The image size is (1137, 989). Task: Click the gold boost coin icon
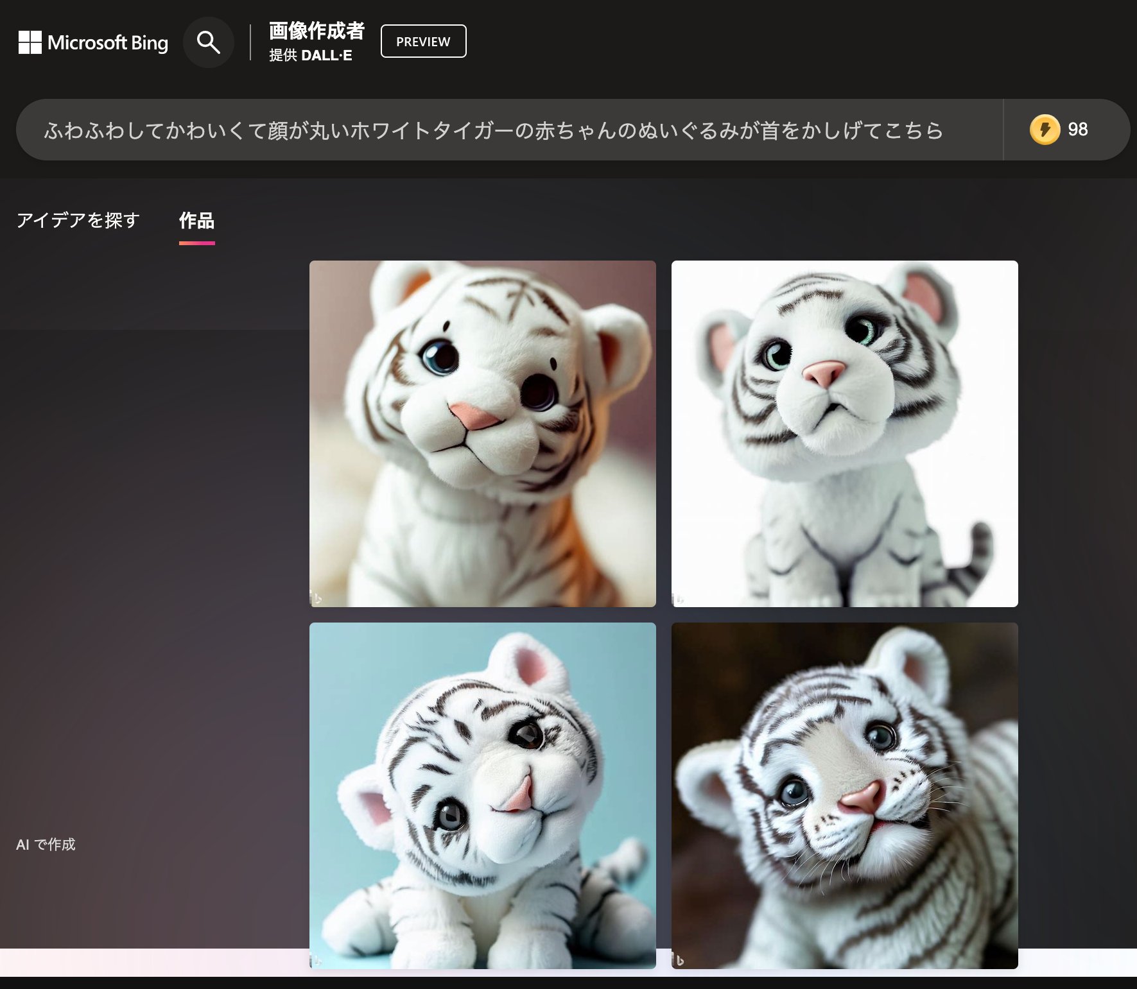1045,130
